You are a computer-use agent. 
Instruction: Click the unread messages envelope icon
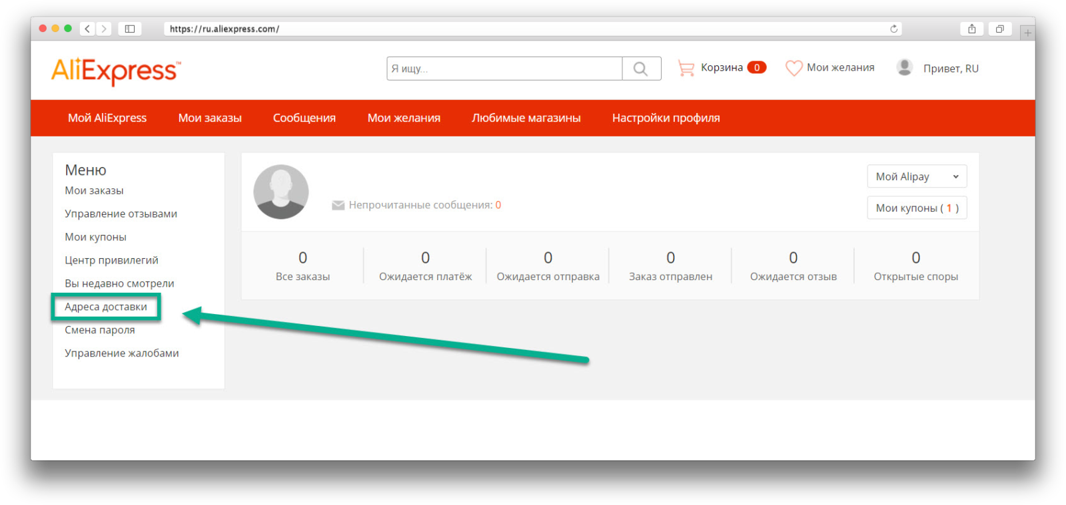[x=338, y=205]
